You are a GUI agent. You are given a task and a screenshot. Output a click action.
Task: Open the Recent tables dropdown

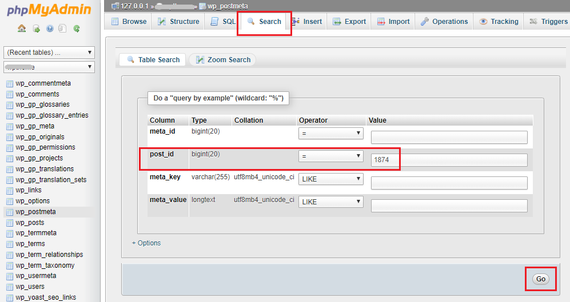pyautogui.click(x=49, y=53)
